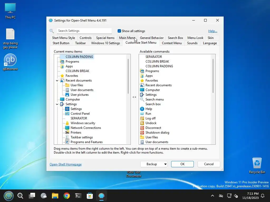The width and height of the screenshot is (270, 202).
Task: Click Run icon in available commands
Action: click(x=142, y=114)
